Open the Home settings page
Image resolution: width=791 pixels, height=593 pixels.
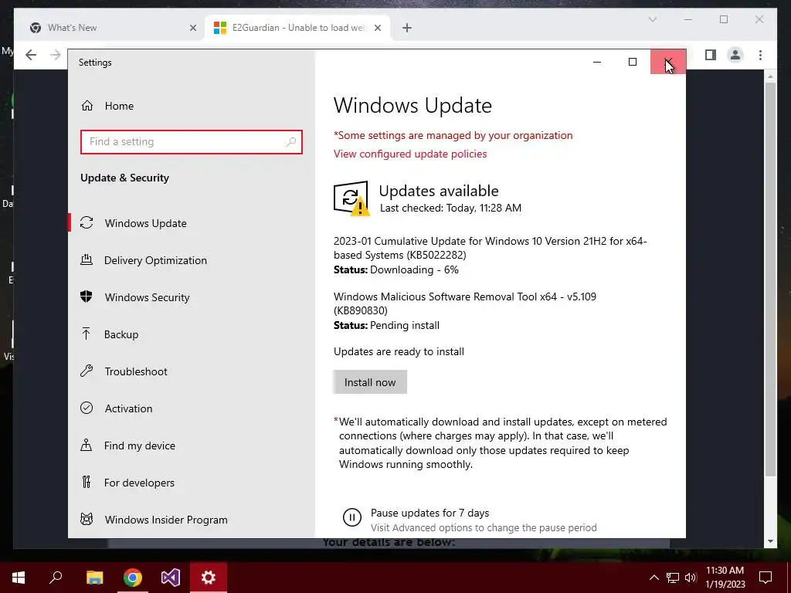tap(119, 106)
